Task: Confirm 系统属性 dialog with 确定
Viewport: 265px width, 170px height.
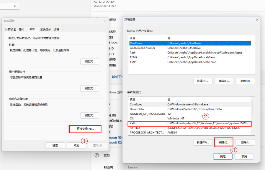Action: coord(55,146)
